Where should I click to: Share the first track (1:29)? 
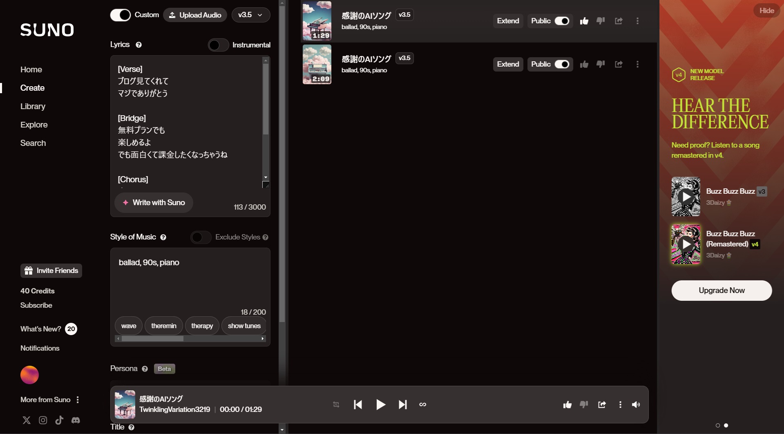click(x=619, y=21)
